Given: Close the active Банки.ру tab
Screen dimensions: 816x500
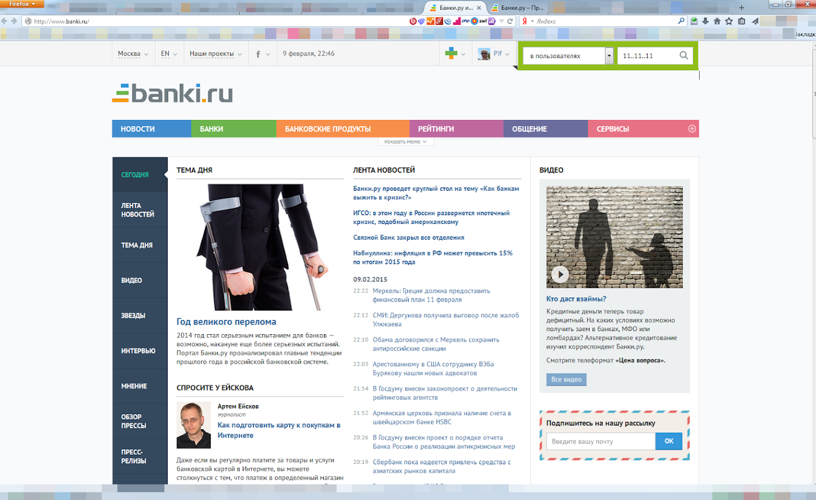Looking at the screenshot, I should tap(479, 8).
